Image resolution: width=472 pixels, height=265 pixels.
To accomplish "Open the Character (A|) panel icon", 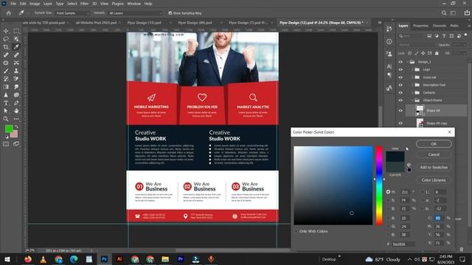I will 389,66.
